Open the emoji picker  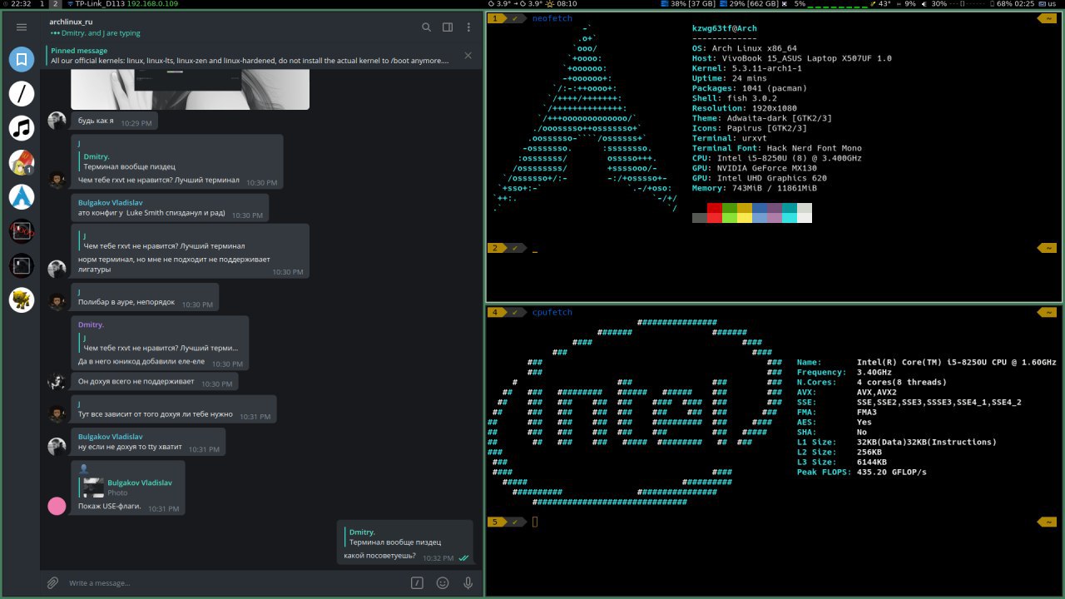click(x=443, y=582)
